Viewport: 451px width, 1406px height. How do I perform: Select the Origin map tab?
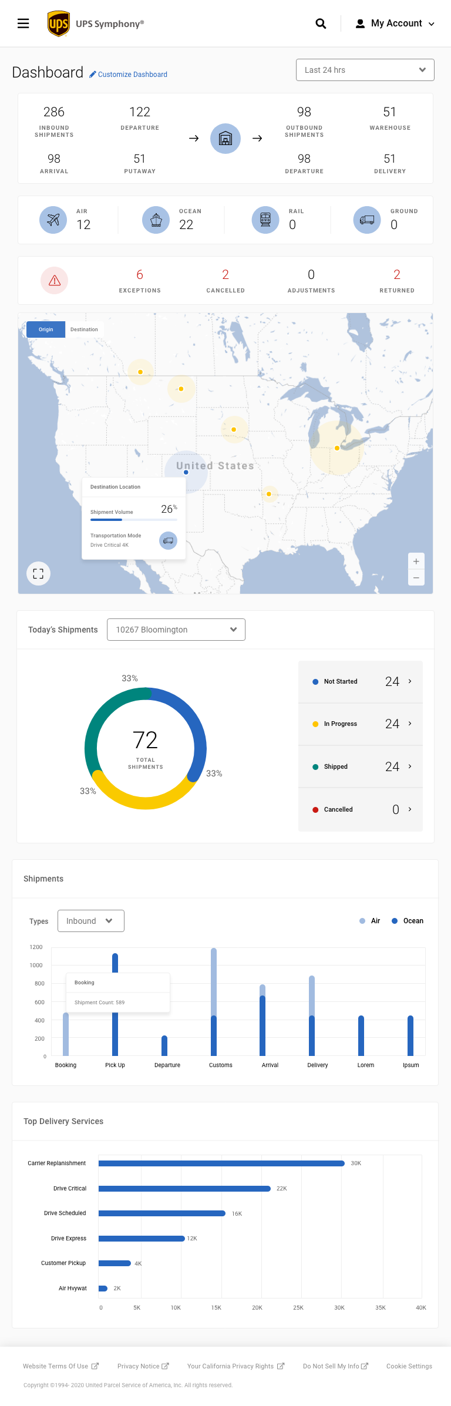click(x=46, y=329)
